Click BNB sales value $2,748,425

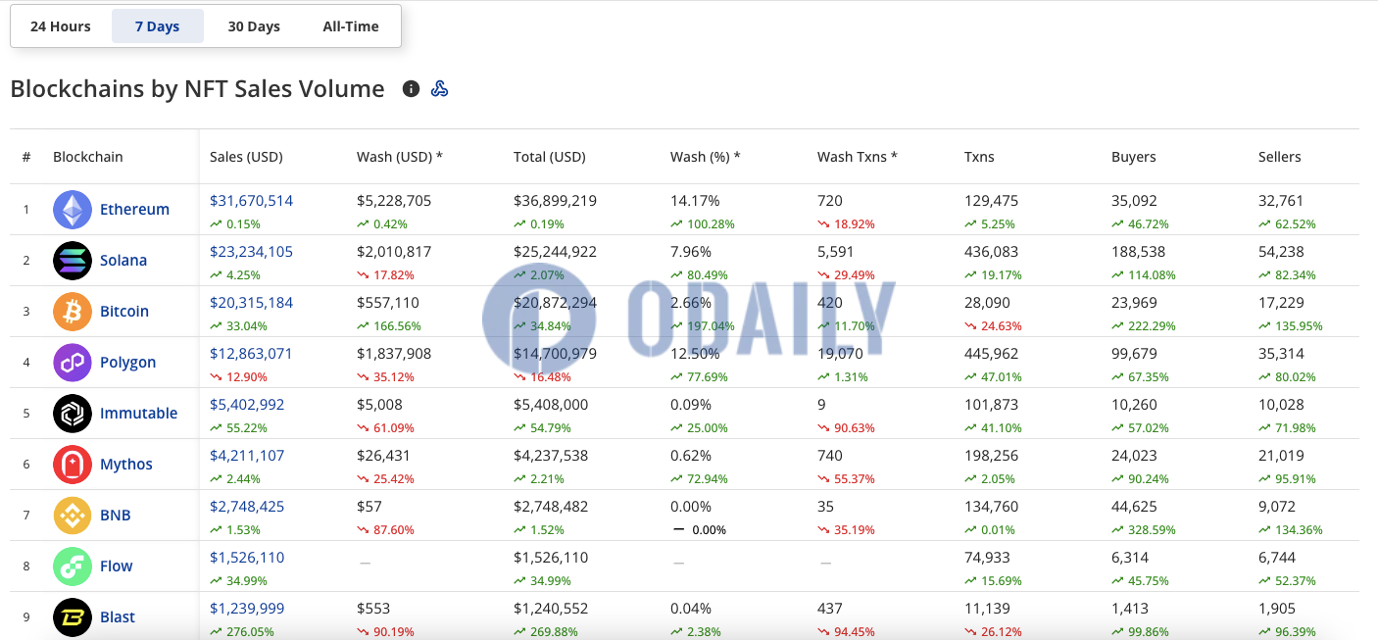tap(247, 507)
